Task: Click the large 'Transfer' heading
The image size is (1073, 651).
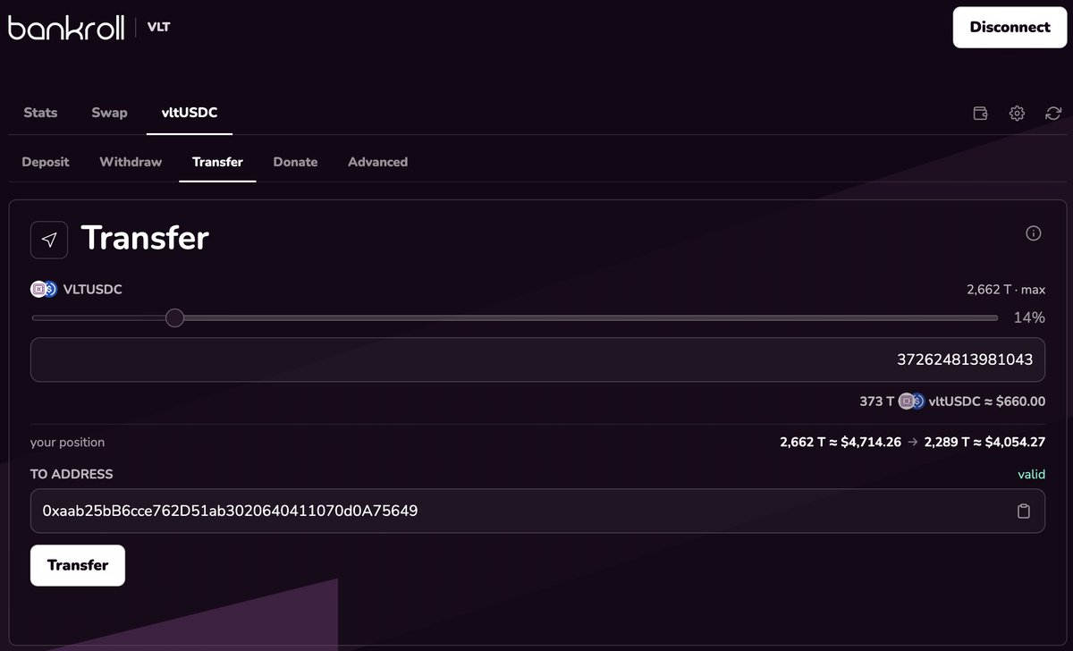Action: [x=145, y=238]
